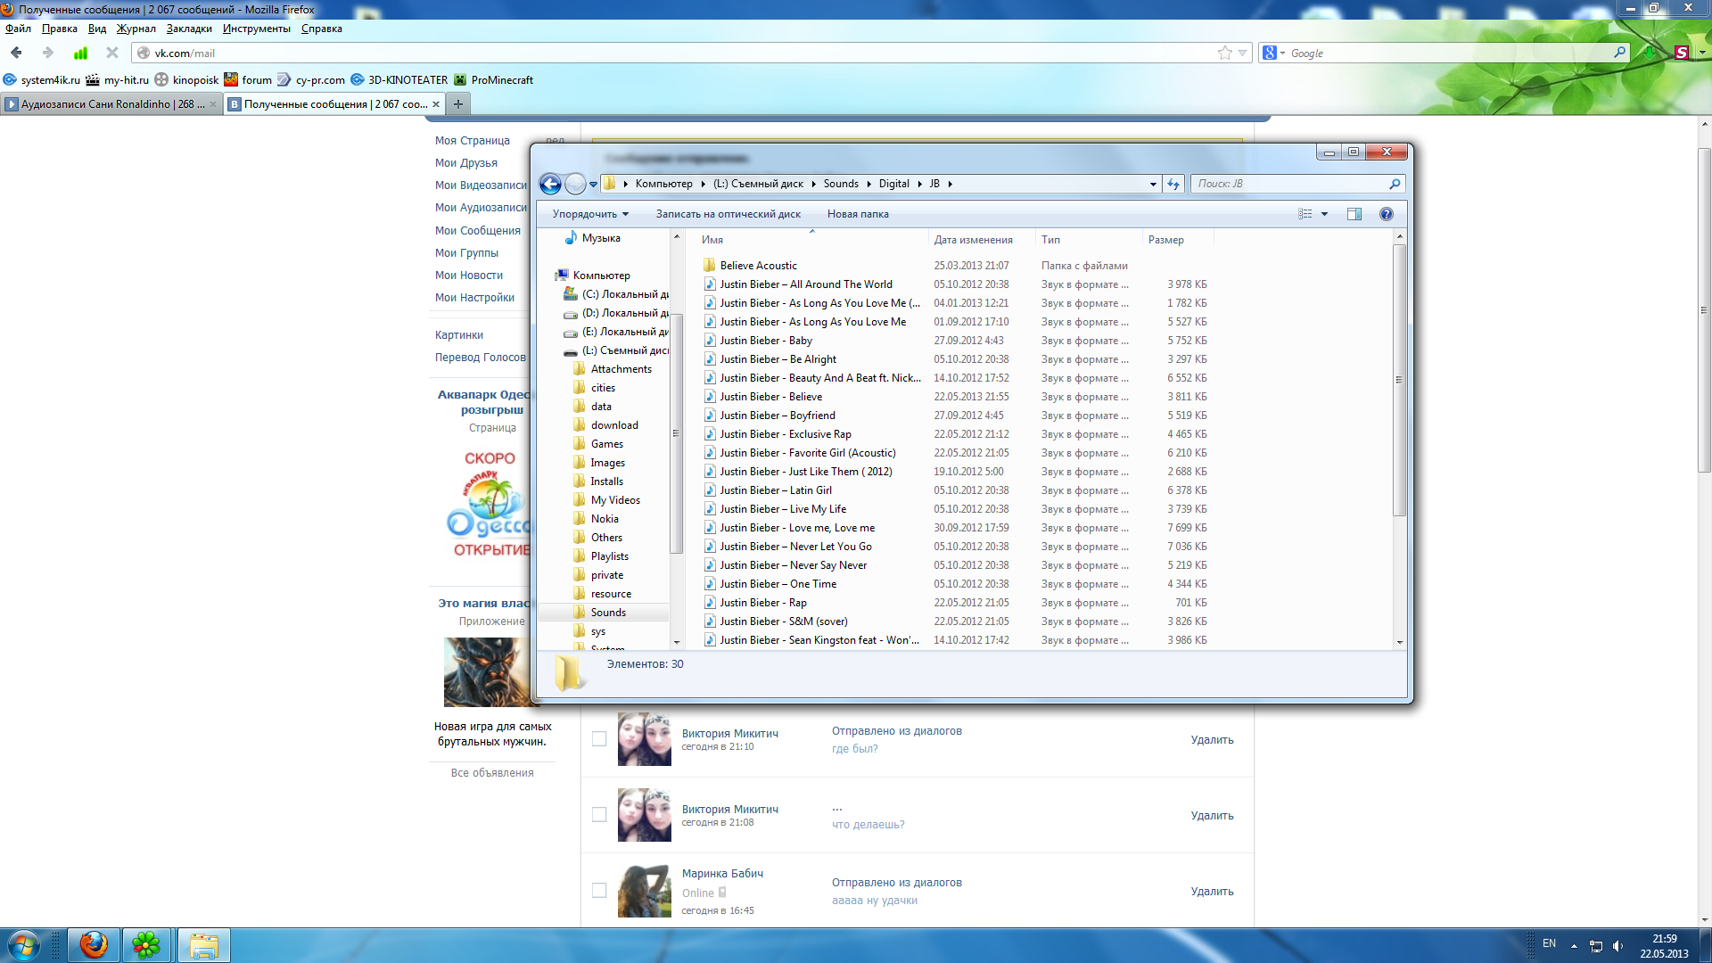Click navigation pane scrollbar thumb
This screenshot has height=963, width=1712.
tap(676, 432)
